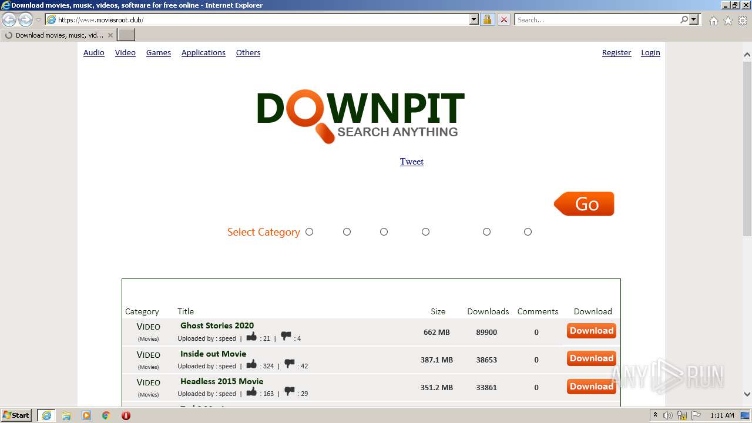
Task: Expand the search provider dropdown arrow
Action: tap(694, 19)
